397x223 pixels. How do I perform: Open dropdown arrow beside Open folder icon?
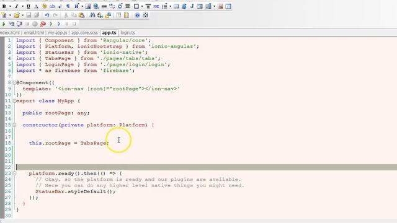[x=22, y=15]
